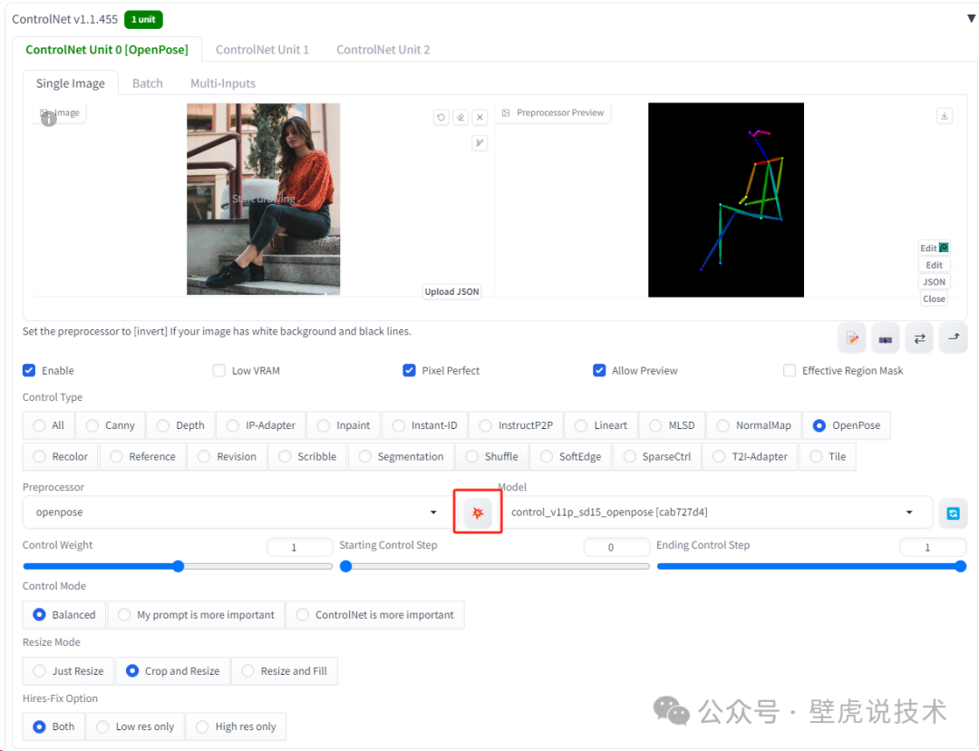
Task: Click Upload JSON button
Action: 452,292
